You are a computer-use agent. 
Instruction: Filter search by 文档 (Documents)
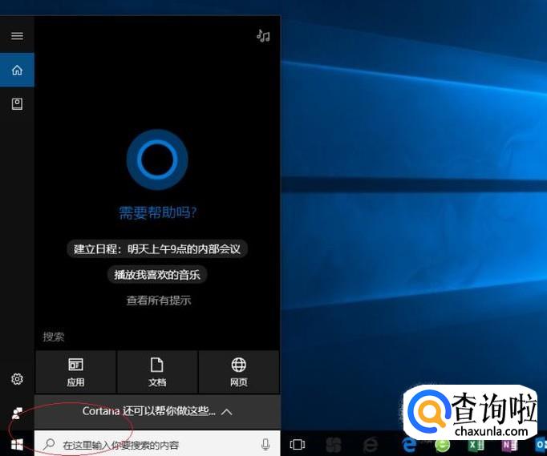(157, 372)
